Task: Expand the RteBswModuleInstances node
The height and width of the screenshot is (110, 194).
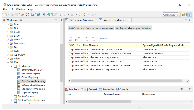Action: tap(12, 100)
